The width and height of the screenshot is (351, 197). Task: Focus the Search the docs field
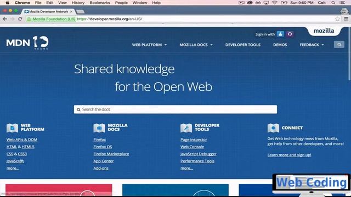(175, 109)
